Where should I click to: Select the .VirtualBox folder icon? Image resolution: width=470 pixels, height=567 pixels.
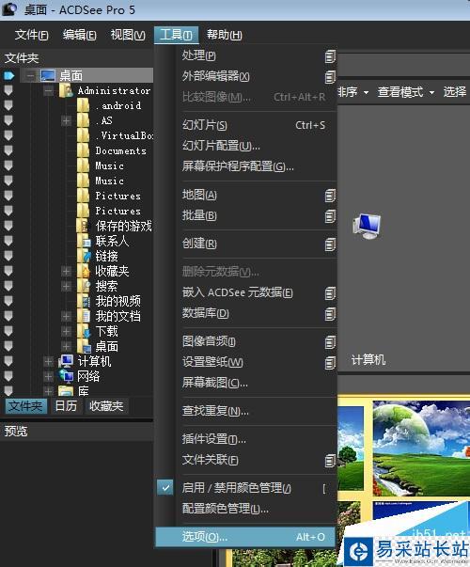click(84, 135)
